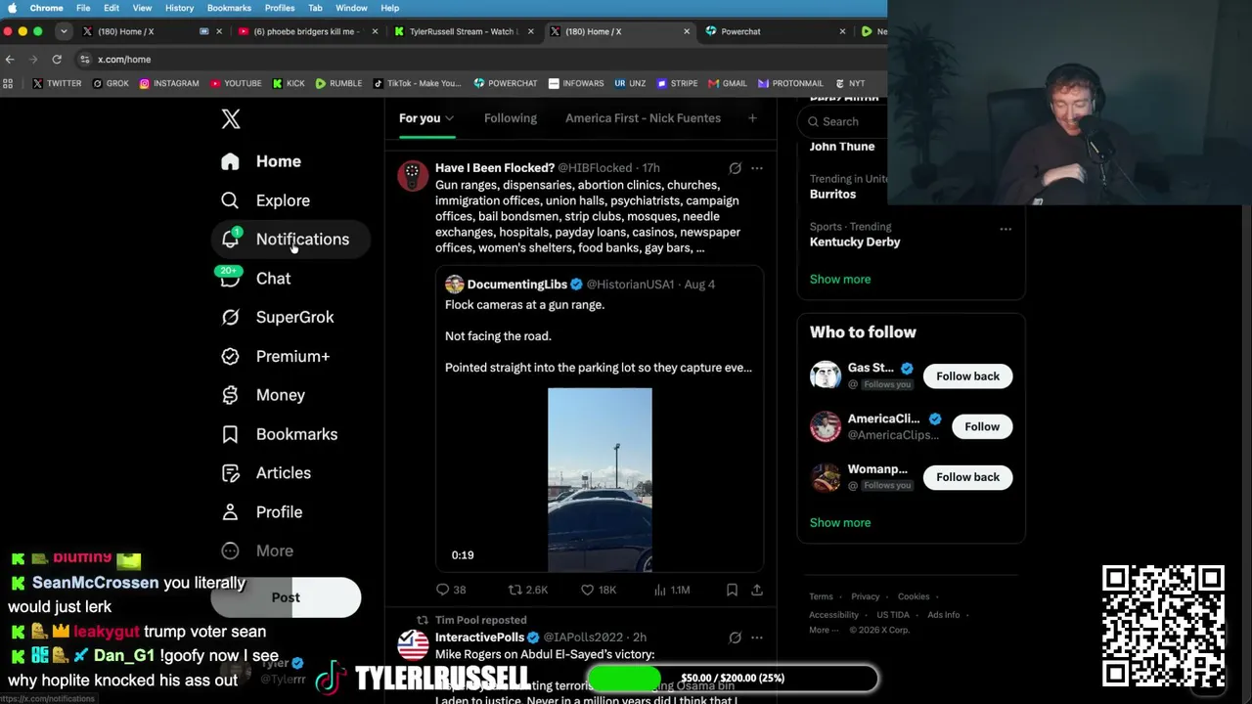Expand the For you tab chevron
Viewport: 1252px width, 704px height.
(x=450, y=119)
